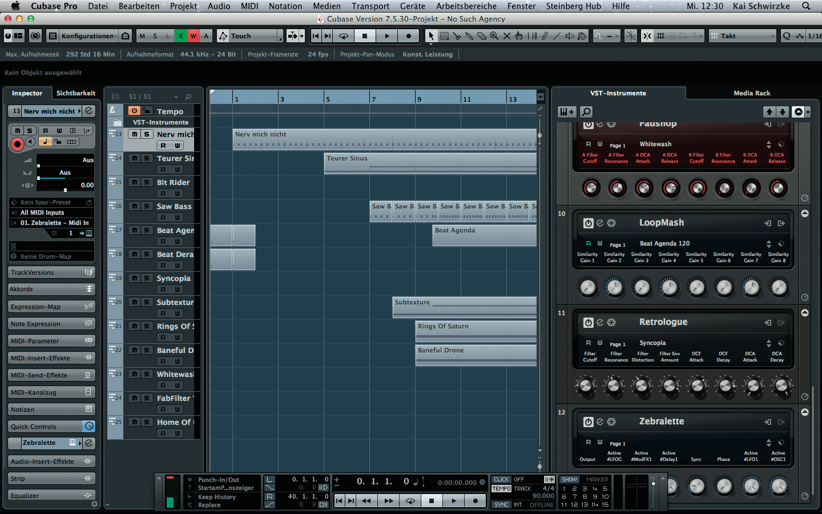Toggle Snap on/off in toolbar
822x514 pixels.
point(647,36)
